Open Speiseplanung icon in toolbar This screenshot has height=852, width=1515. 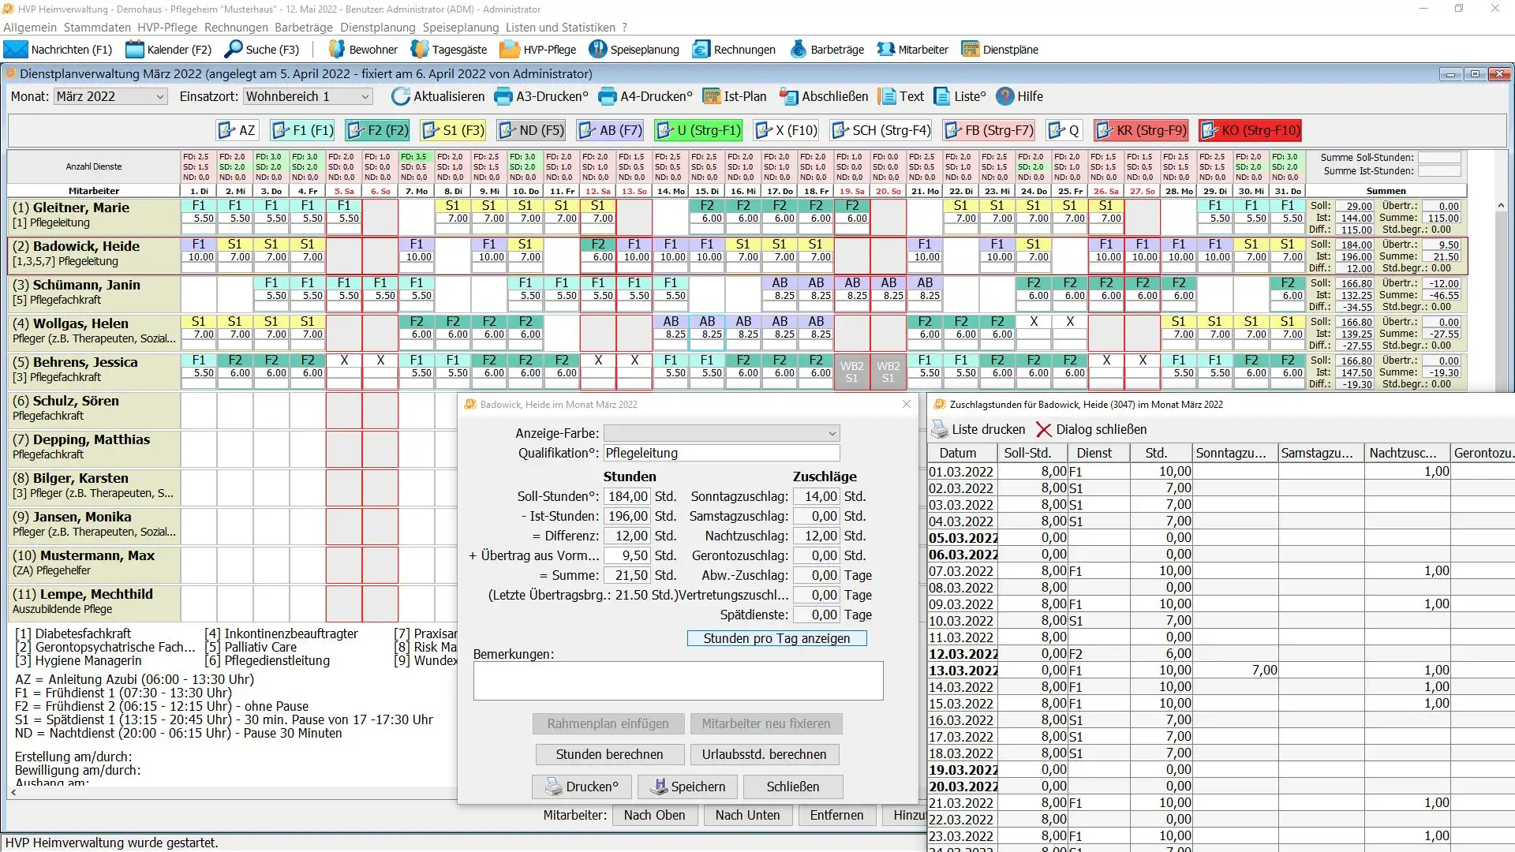pos(597,50)
